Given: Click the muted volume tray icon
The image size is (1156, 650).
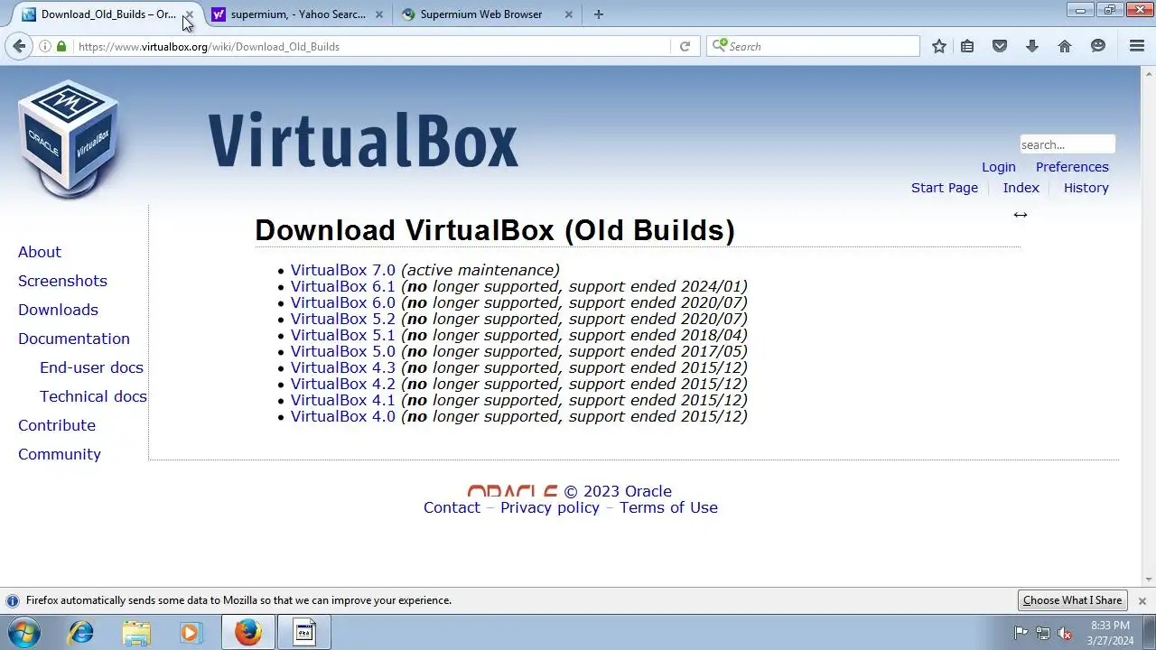Looking at the screenshot, I should pos(1066,633).
